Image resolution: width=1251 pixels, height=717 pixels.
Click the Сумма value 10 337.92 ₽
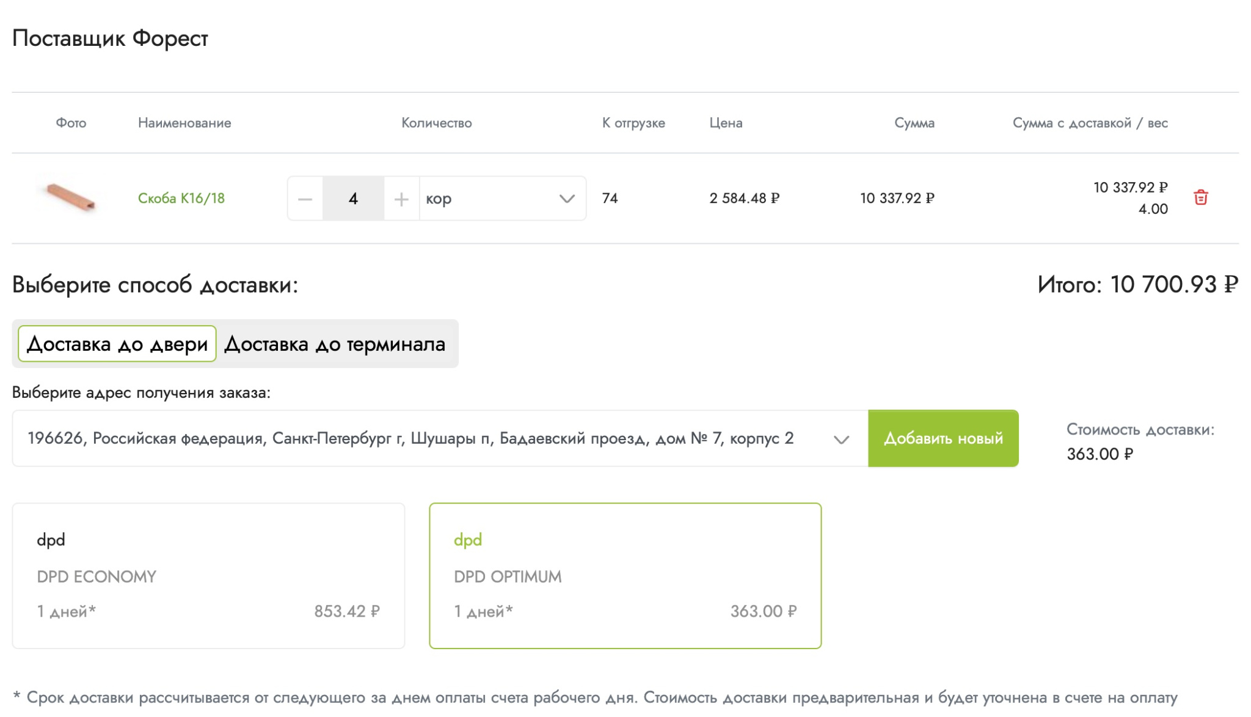click(897, 198)
